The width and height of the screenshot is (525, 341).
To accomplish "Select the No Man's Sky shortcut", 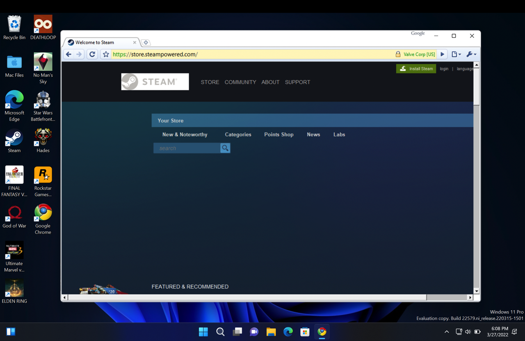I will (43, 69).
